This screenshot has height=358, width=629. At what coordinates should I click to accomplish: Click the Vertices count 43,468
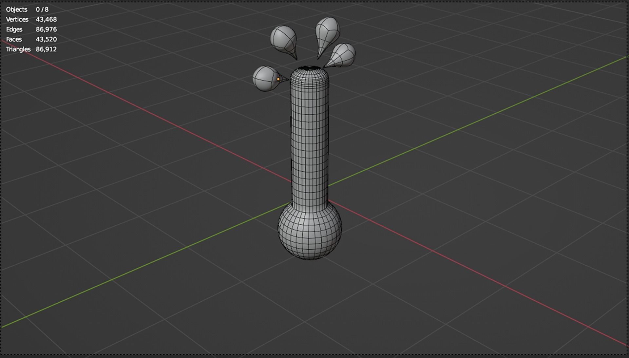click(46, 19)
